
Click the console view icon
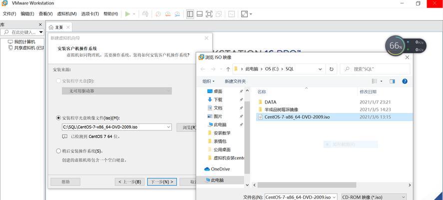(x=231, y=14)
